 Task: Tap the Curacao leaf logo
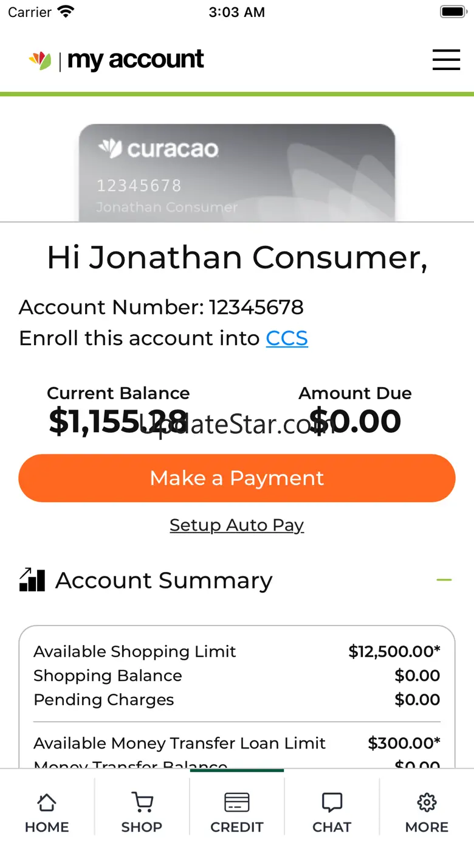coord(40,60)
